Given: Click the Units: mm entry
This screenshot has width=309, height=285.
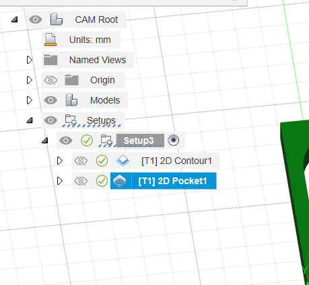Looking at the screenshot, I should coord(90,40).
